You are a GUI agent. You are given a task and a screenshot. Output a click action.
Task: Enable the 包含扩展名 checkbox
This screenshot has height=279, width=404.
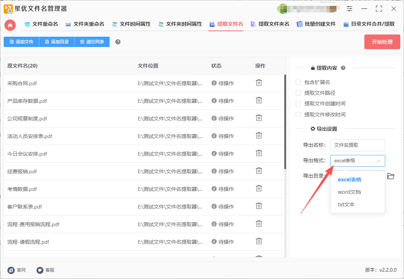click(298, 82)
